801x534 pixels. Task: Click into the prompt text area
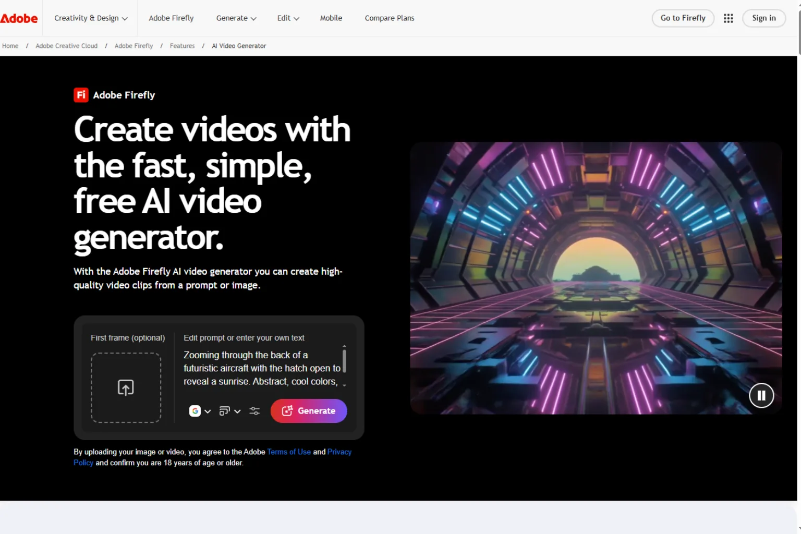pyautogui.click(x=261, y=368)
